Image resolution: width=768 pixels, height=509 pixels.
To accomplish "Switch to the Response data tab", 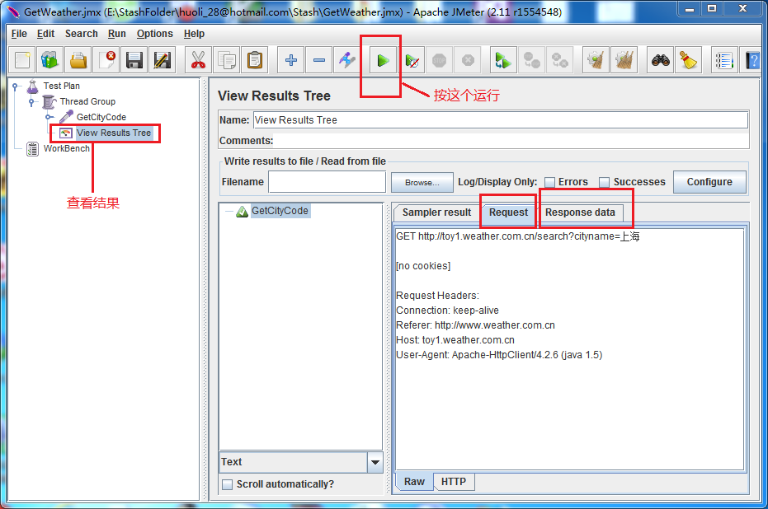I will coord(580,212).
